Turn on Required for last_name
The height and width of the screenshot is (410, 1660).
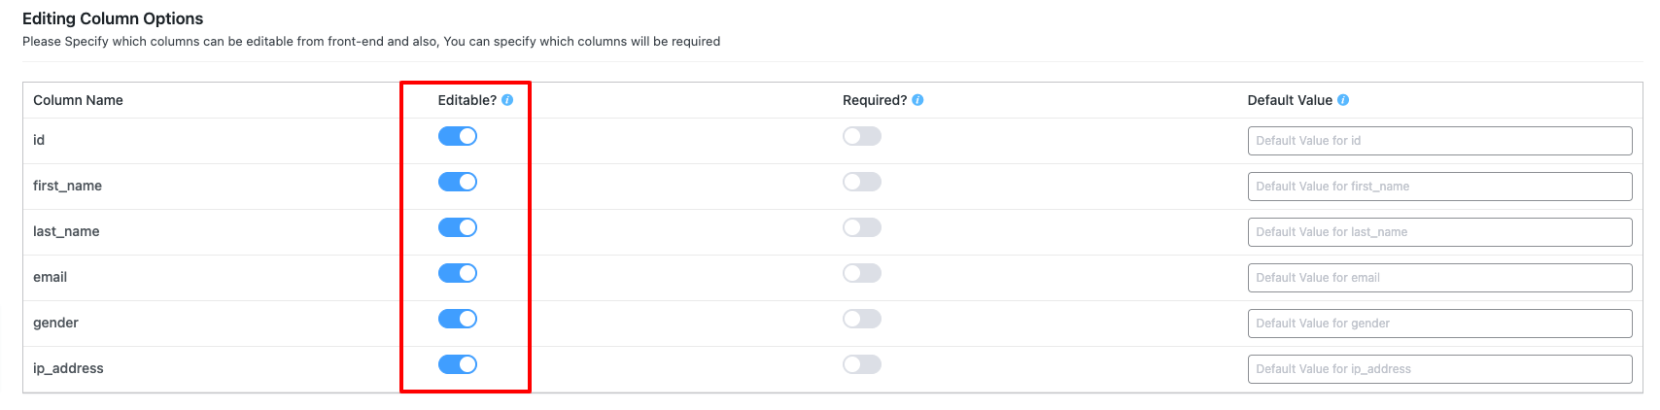tap(862, 227)
